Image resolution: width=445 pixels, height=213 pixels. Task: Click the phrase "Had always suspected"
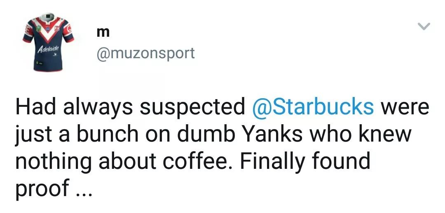tap(129, 107)
